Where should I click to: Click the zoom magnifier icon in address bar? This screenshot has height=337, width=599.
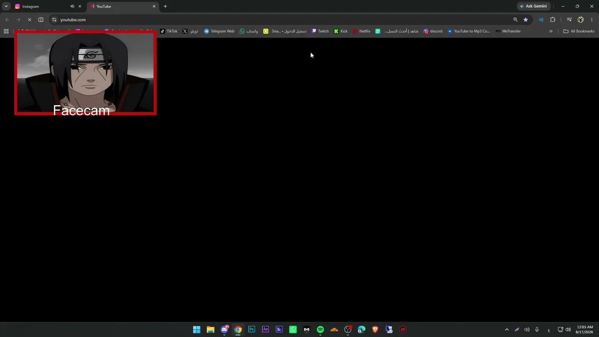point(515,20)
